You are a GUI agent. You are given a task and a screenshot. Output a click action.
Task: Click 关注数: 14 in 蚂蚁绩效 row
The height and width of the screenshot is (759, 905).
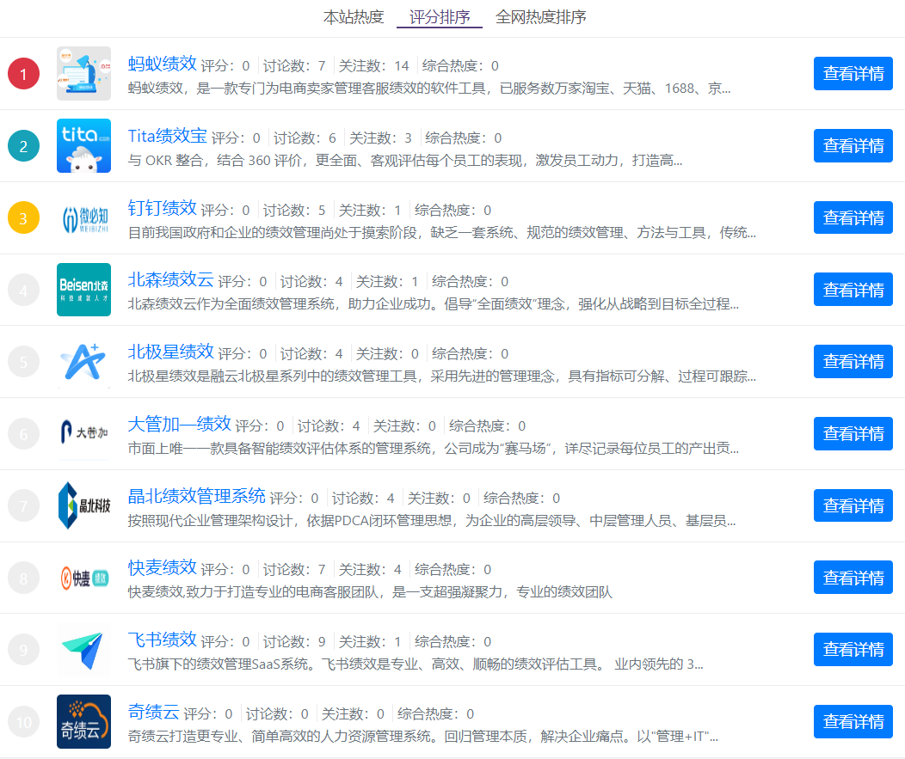(373, 65)
